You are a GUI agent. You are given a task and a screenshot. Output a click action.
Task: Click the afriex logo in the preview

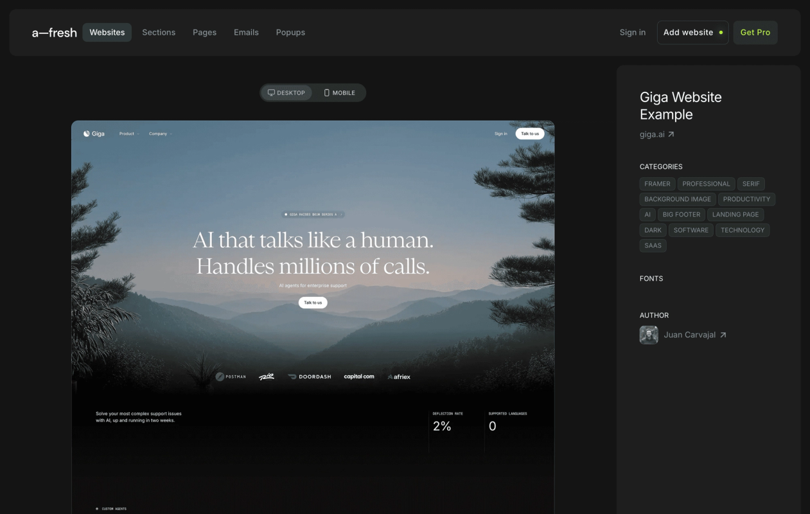[x=399, y=377]
